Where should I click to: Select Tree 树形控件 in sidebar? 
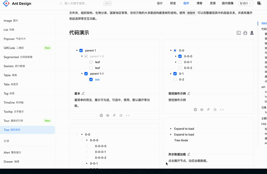tap(28, 130)
